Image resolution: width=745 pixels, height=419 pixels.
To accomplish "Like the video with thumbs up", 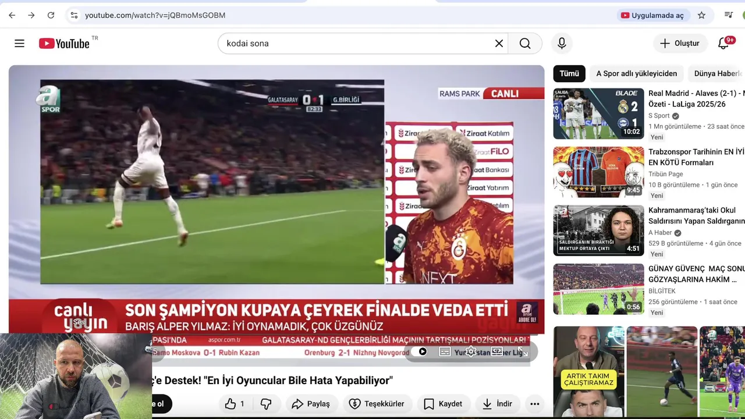I will click(x=235, y=404).
